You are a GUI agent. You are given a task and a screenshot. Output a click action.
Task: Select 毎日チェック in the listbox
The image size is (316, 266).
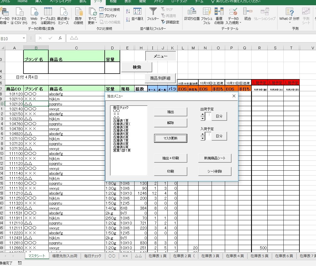121,108
